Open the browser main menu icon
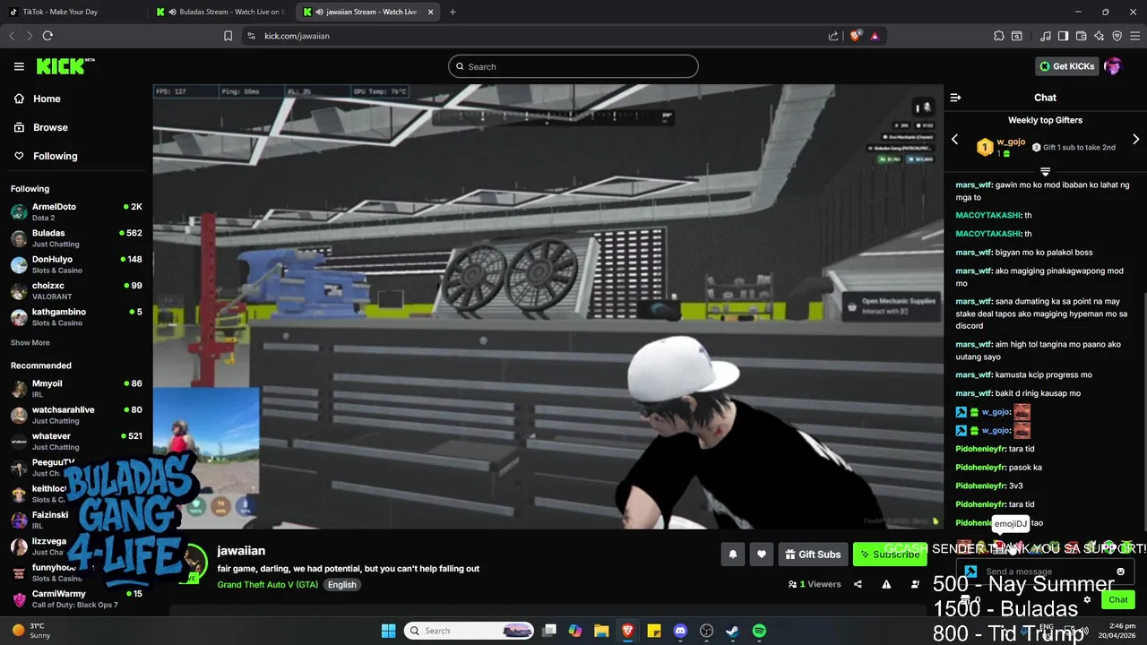This screenshot has height=645, width=1147. coord(1134,36)
